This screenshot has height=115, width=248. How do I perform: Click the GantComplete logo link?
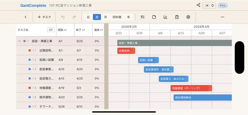click(33, 6)
